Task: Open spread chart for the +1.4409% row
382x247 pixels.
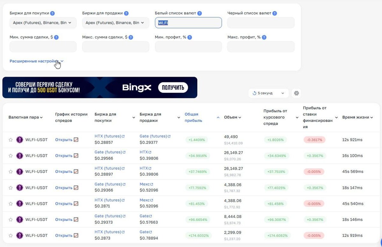Action: click(x=67, y=140)
